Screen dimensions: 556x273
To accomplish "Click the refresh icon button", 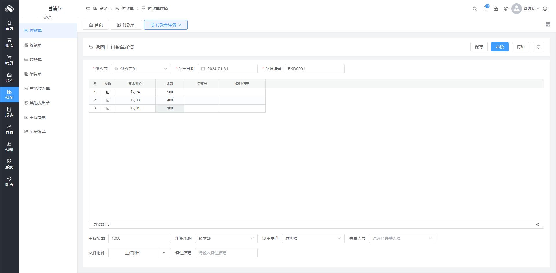I will point(538,47).
